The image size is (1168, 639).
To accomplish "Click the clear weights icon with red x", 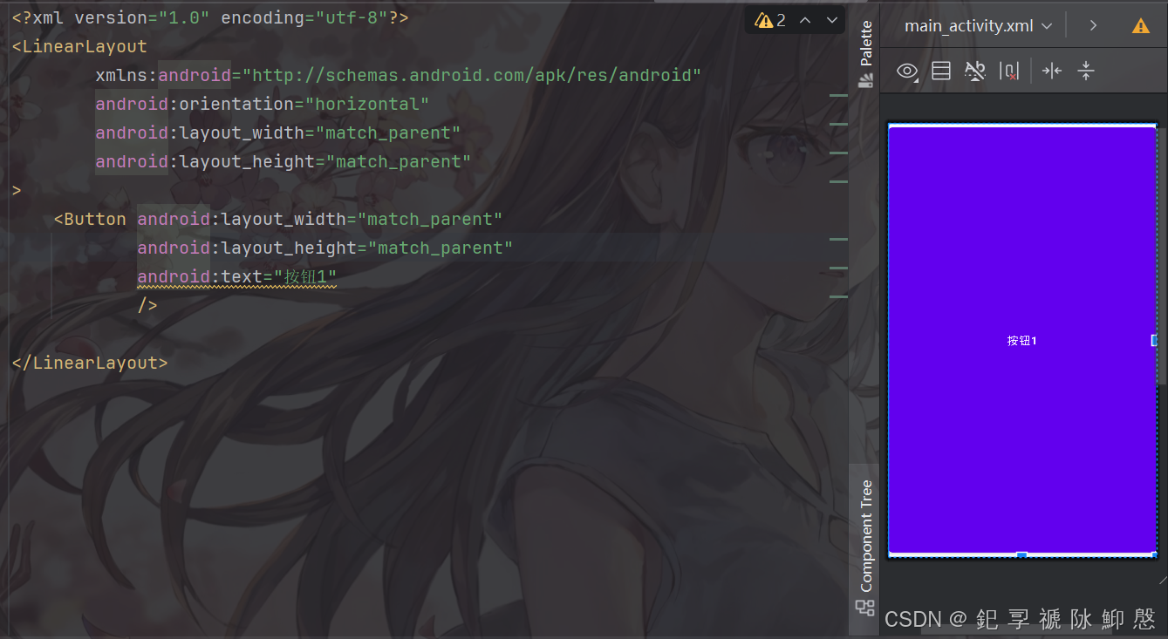I will (1009, 71).
